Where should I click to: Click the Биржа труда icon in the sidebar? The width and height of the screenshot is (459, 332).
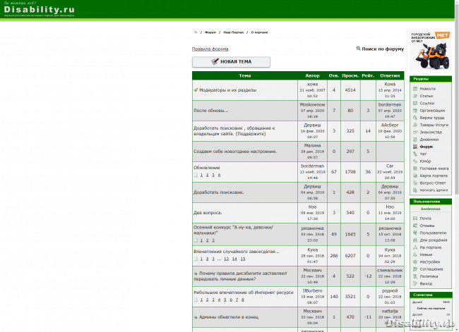(x=415, y=118)
